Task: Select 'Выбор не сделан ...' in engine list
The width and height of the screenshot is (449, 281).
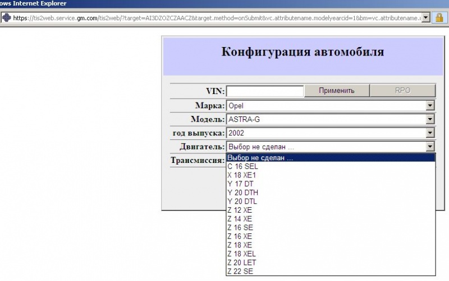Action: point(331,158)
